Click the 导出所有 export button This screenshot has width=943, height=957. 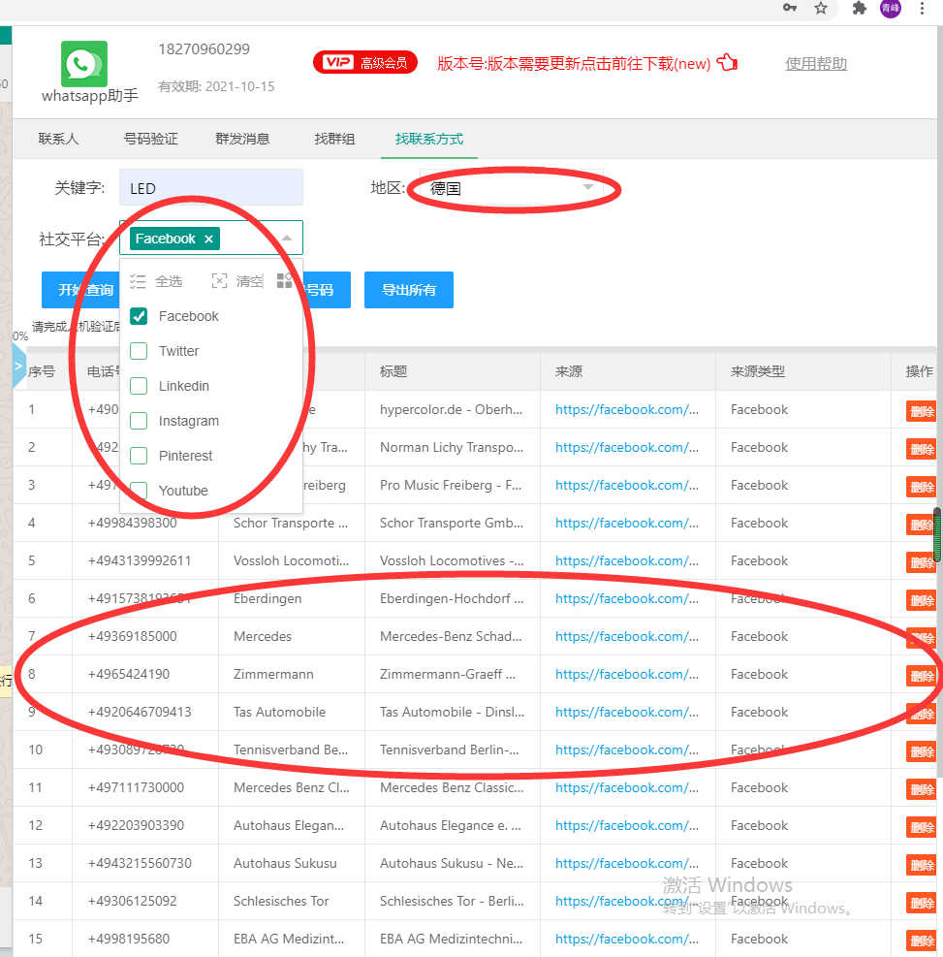click(408, 290)
